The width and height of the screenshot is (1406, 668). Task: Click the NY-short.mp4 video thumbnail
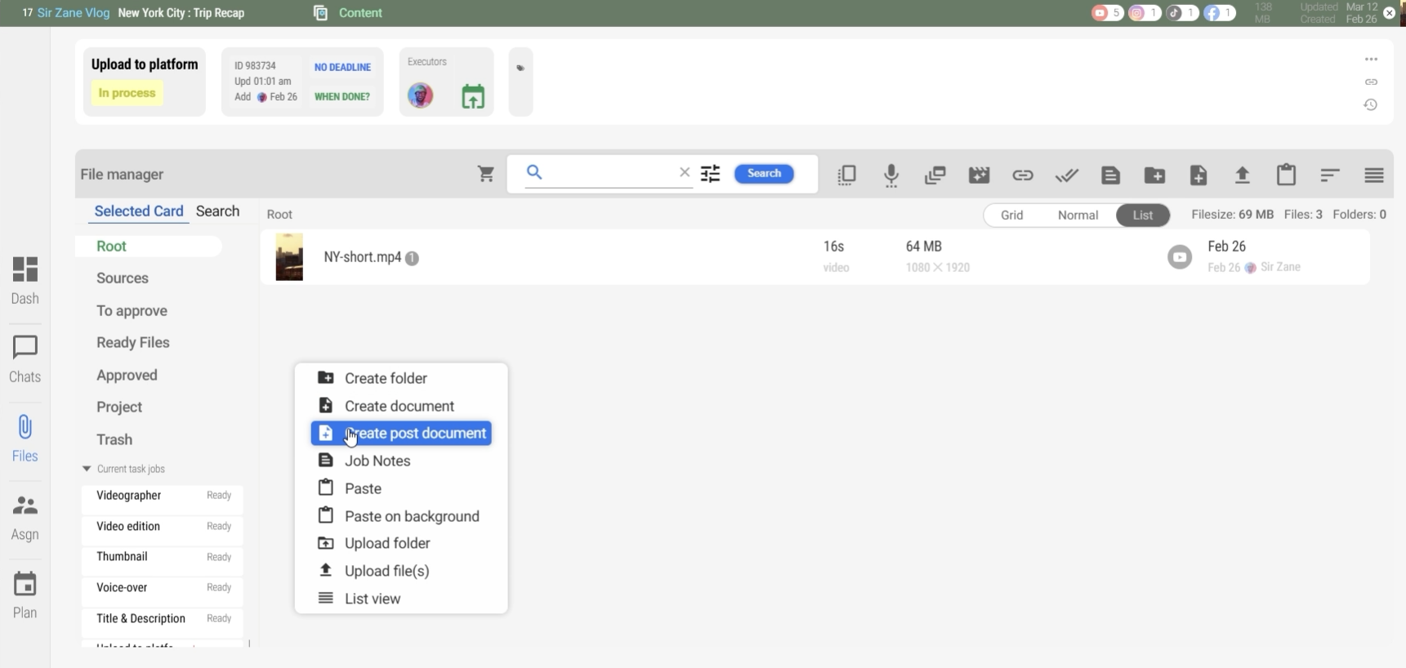289,257
